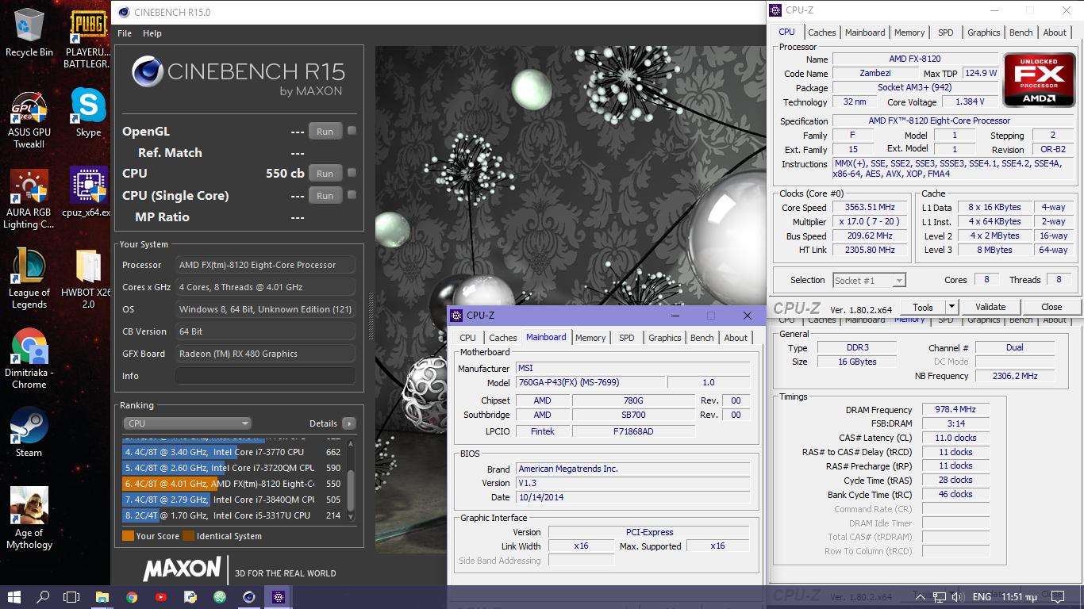Open the volume control tray icon
Viewport: 1084px width, 609px height.
pyautogui.click(x=957, y=597)
